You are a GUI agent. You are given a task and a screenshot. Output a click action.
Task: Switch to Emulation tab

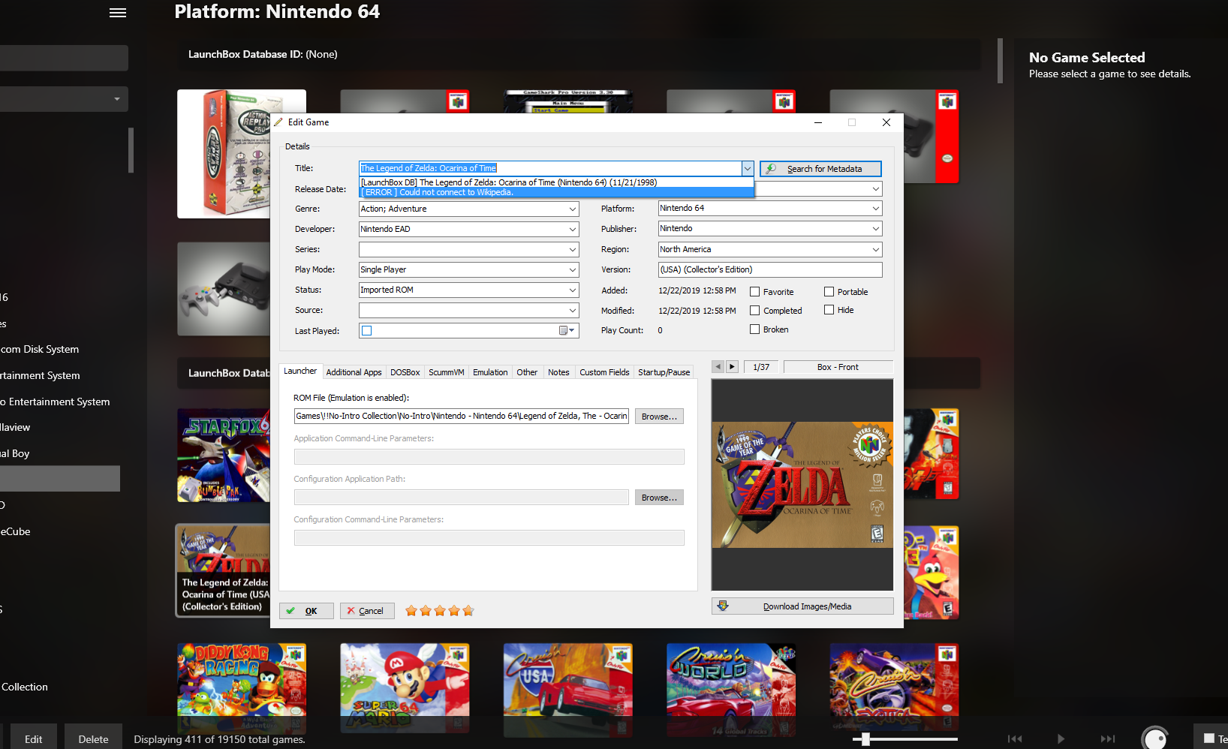pyautogui.click(x=490, y=372)
